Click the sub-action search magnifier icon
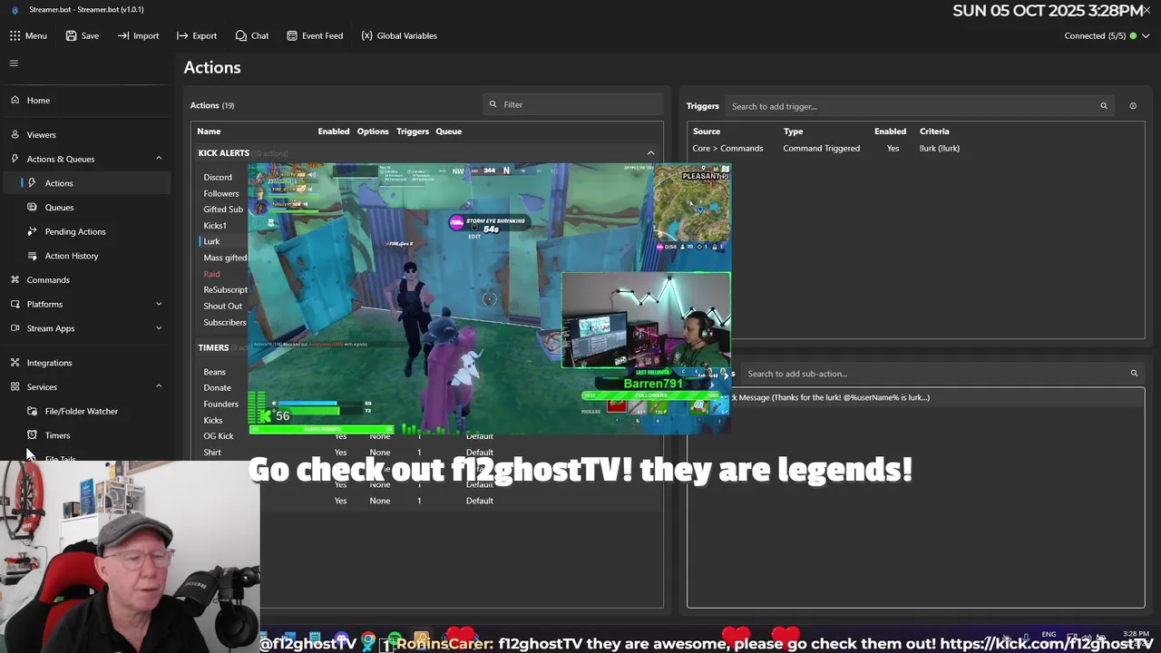 coord(1134,374)
